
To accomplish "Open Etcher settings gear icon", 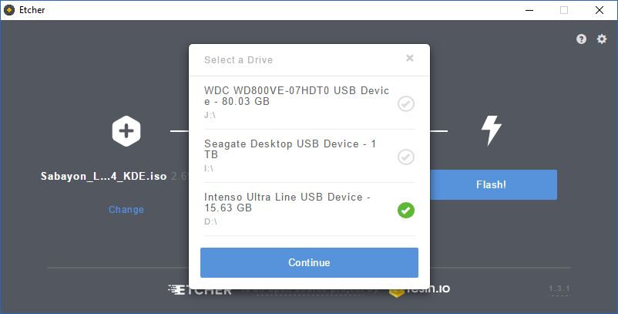I will [x=602, y=39].
